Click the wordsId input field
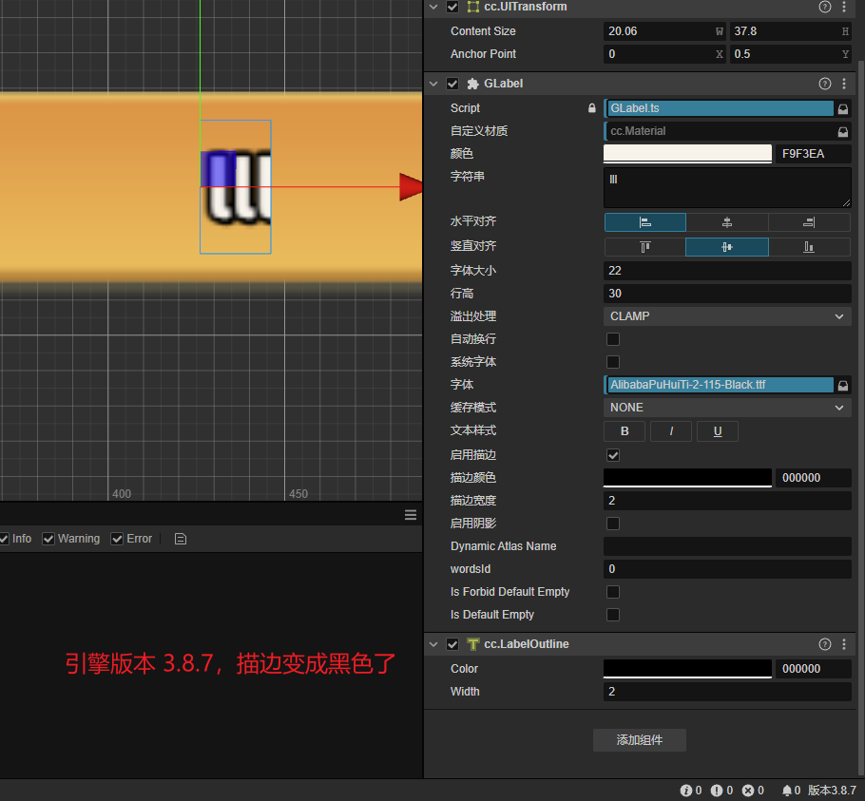Screen dimensions: 865x801 (727, 569)
